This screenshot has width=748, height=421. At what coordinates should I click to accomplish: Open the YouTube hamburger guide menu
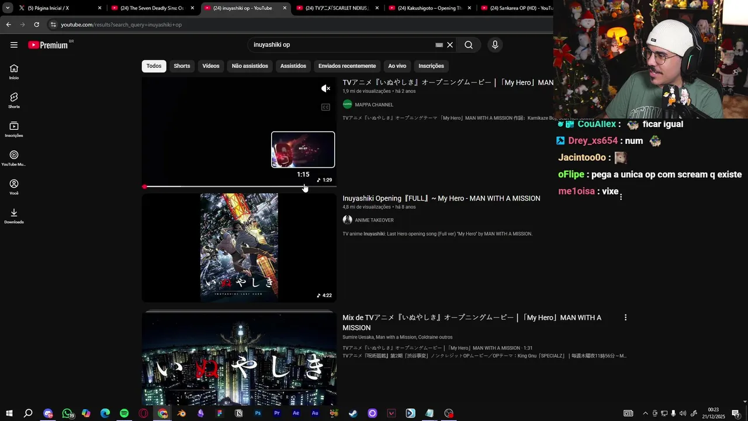pyautogui.click(x=14, y=45)
